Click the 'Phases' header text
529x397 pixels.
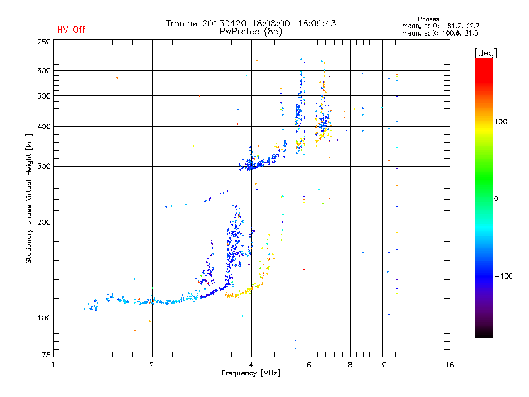click(428, 19)
